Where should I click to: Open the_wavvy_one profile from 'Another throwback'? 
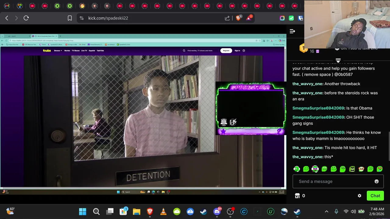pos(308,84)
